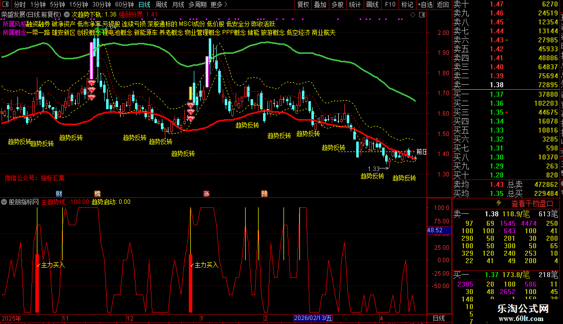
Task: Click the diamond icon in chart header
Action: 413,15
